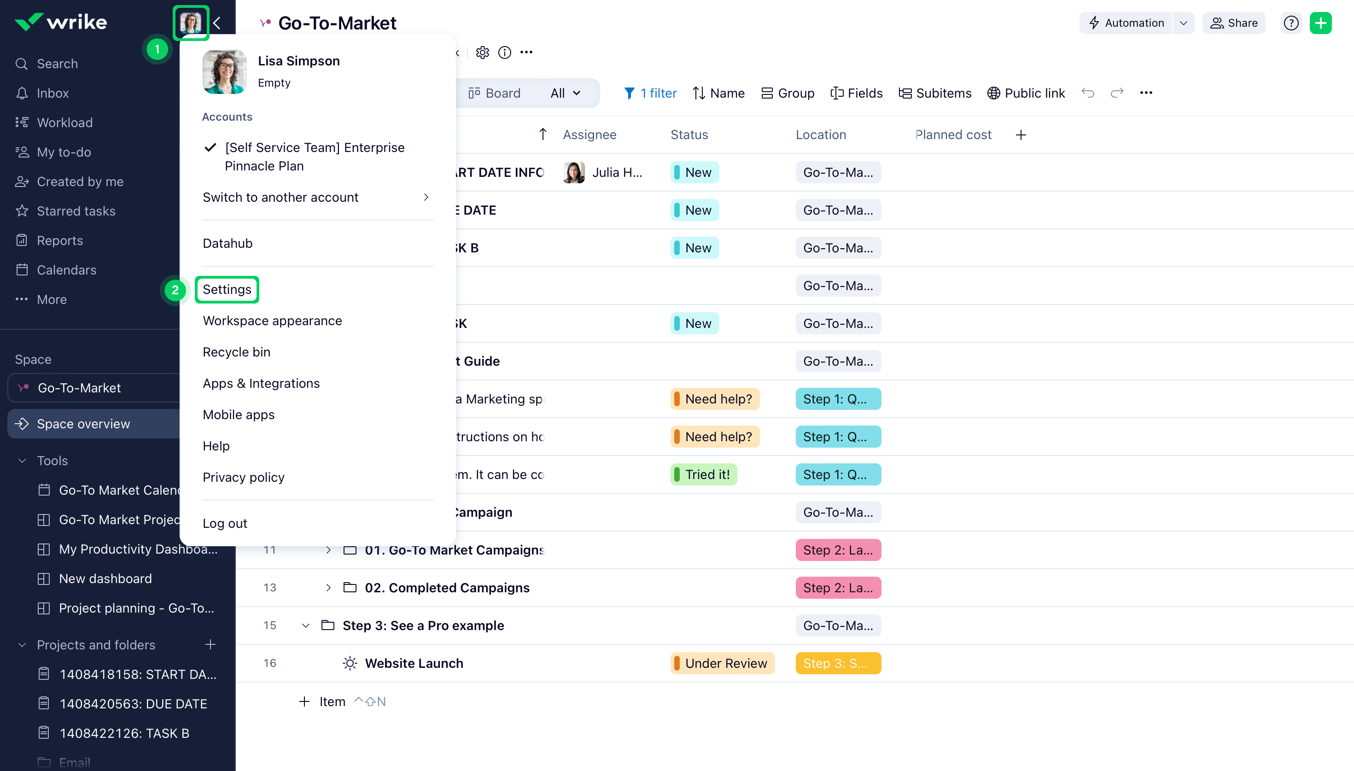Viewport: 1354px width, 771px height.
Task: Toggle Subitems display in toolbar
Action: (x=935, y=93)
